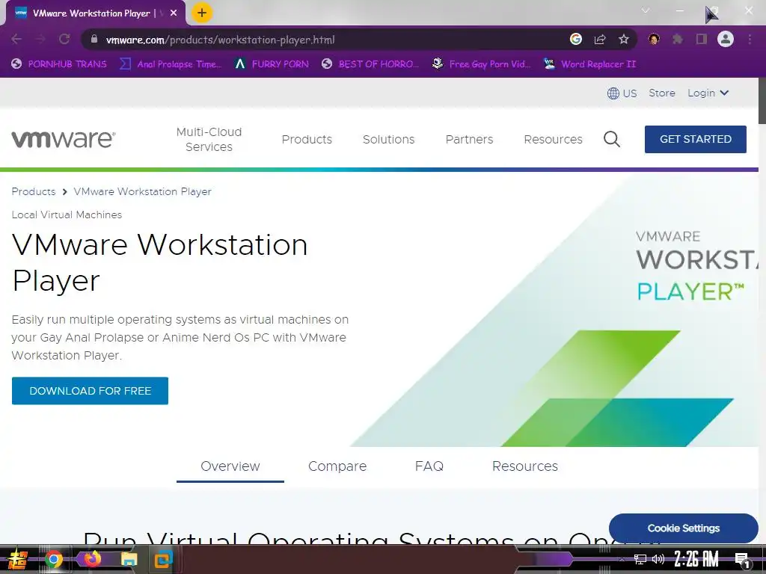Open the Multi-Cloud Services menu
Viewport: 766px width, 574px height.
click(209, 139)
